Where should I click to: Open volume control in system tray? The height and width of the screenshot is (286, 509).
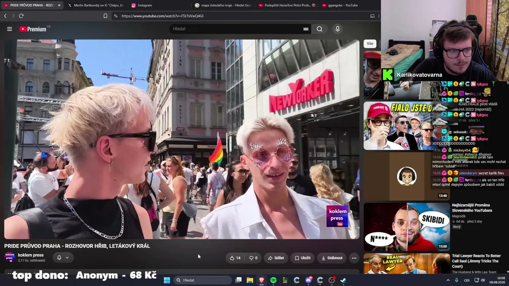483,280
